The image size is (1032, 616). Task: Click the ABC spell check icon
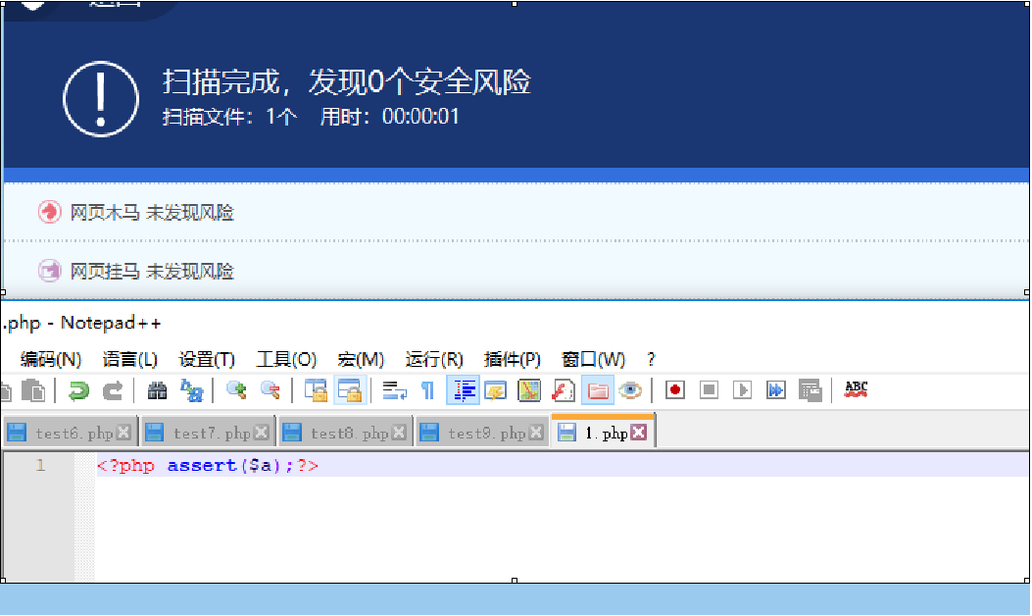coord(856,390)
